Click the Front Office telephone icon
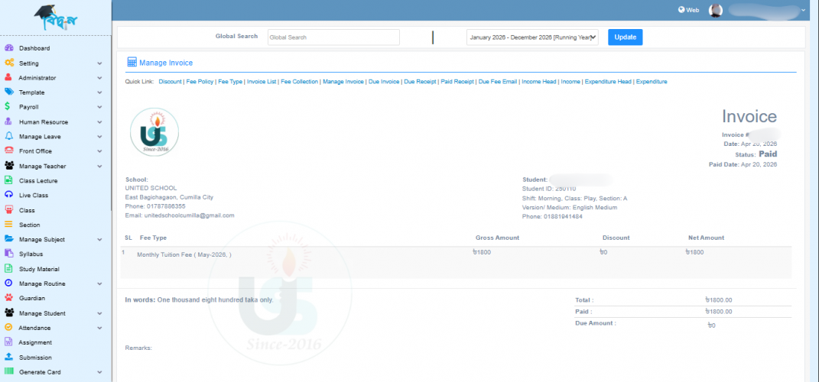Image resolution: width=819 pixels, height=382 pixels. coord(9,151)
